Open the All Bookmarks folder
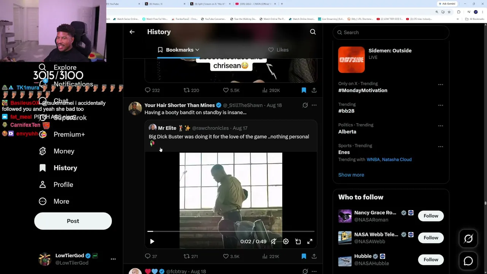This screenshot has width=487, height=274. tap(474, 19)
